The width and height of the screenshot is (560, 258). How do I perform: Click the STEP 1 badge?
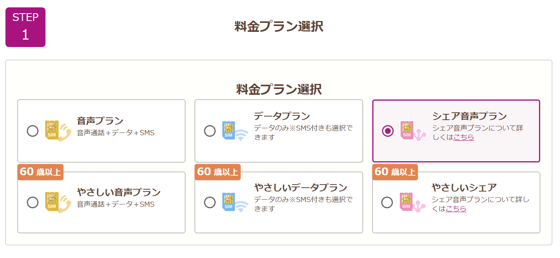pyautogui.click(x=25, y=27)
